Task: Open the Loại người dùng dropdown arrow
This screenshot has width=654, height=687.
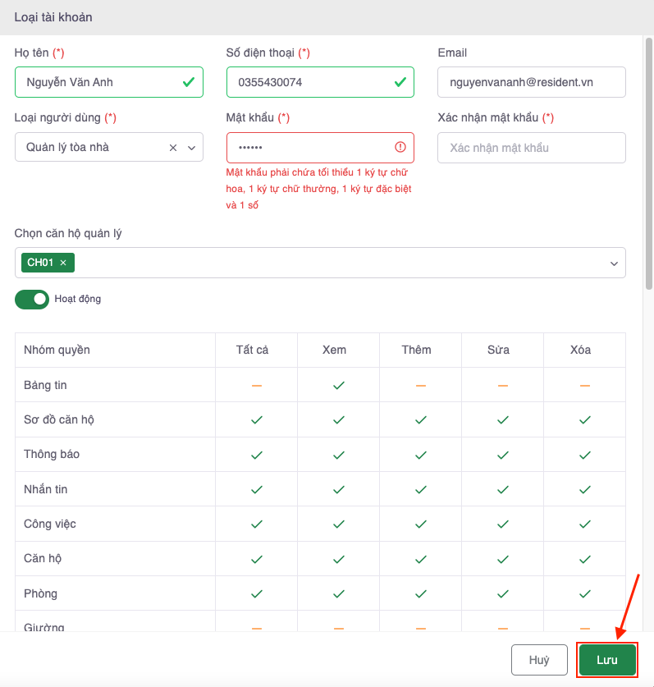Action: point(192,148)
